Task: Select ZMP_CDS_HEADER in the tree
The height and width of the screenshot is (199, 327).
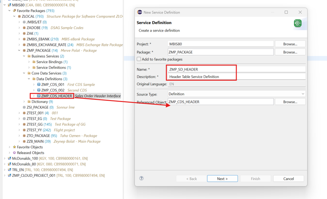Action: (56, 96)
